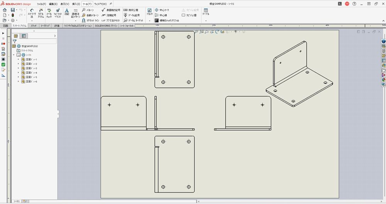This screenshot has height=204, width=386.
Task: Open the dropdown arrow next to Save
Action: 17,10
